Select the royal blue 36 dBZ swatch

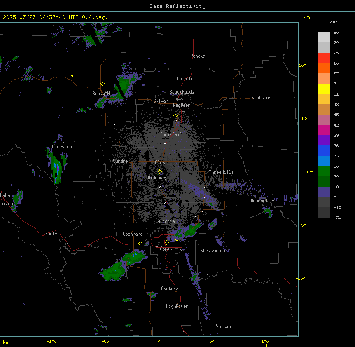point(324,150)
